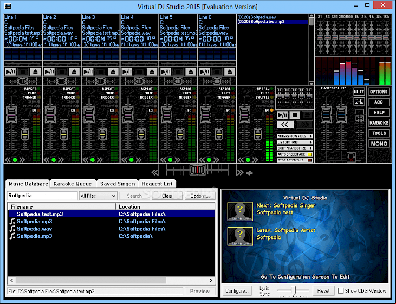Click playlist play/pause button
This screenshot has width=396, height=304.
282,115
